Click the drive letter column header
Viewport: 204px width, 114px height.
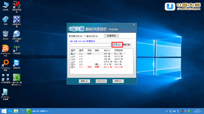point(74,50)
